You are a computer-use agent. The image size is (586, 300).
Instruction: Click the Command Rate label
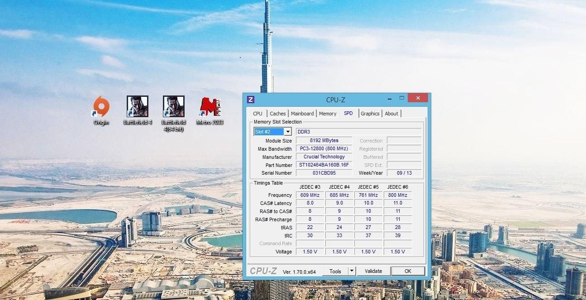[x=276, y=244]
